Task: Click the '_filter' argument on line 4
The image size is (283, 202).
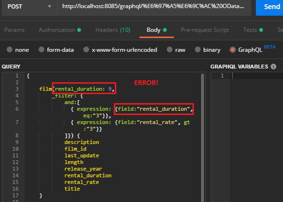Action: (x=64, y=96)
